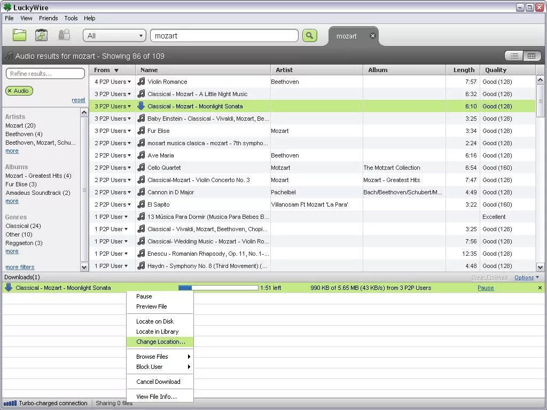
Task: Click the green search magnifier button
Action: click(309, 35)
